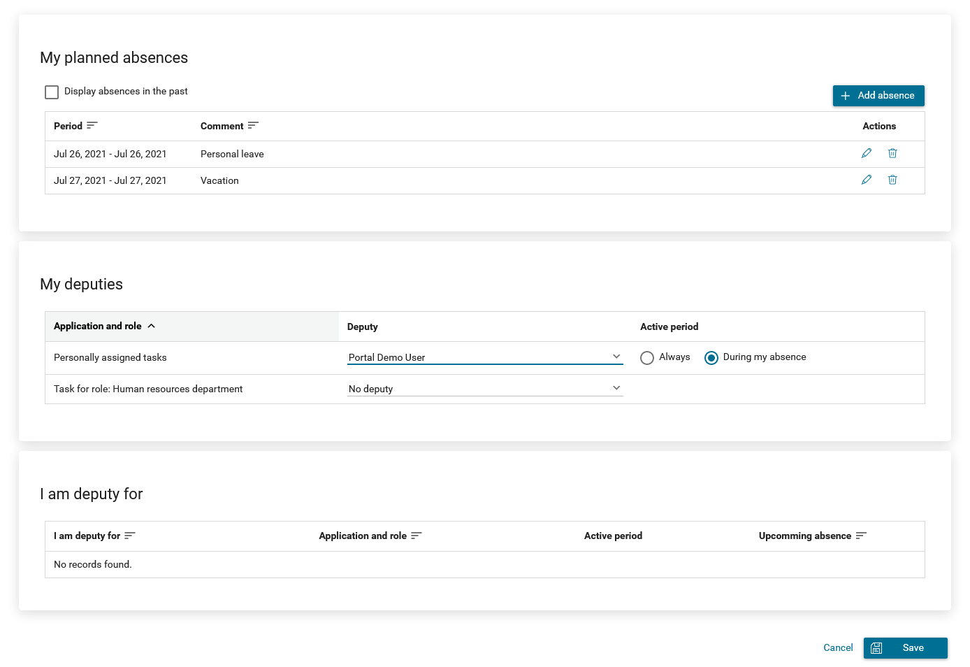Delete the Vacation absence entry
Viewport: 970px width, 667px height.
point(892,180)
